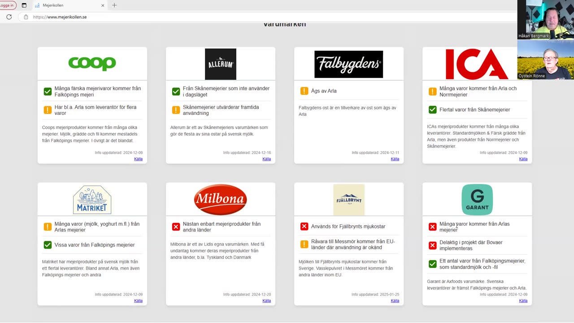Click red X beside Många varor kommer från Arlas mejerier
574x323 pixels.
(432, 227)
